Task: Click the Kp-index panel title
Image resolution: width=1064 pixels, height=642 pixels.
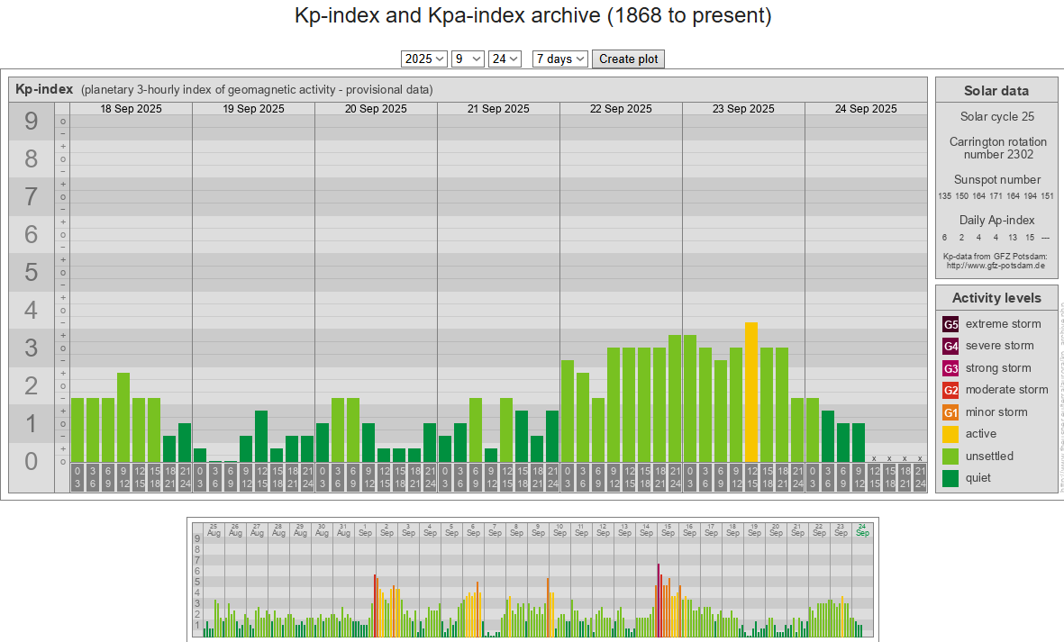Action: 44,89
